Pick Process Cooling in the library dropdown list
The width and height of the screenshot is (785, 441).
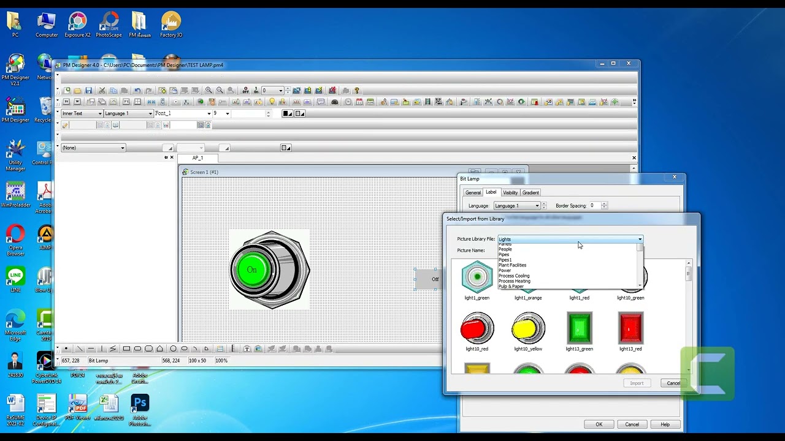pyautogui.click(x=514, y=276)
